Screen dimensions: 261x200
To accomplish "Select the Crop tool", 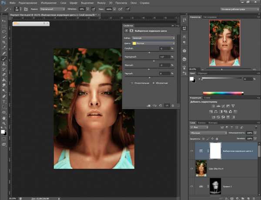I will [3, 42].
